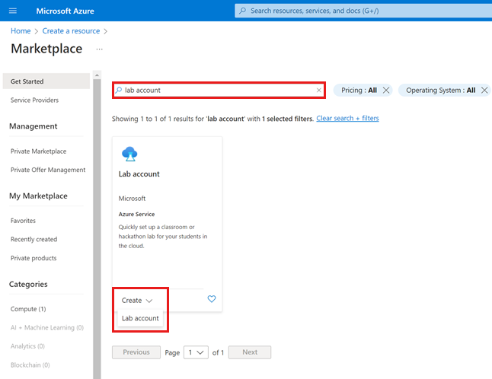492x379 pixels.
Task: Open the Operating System : All filter
Action: coord(440,91)
